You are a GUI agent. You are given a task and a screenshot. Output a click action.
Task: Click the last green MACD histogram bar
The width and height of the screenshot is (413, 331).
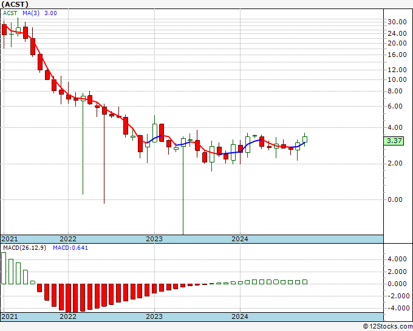tap(305, 282)
